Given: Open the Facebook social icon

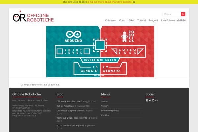Looking at the screenshot, I should click(x=147, y=100).
